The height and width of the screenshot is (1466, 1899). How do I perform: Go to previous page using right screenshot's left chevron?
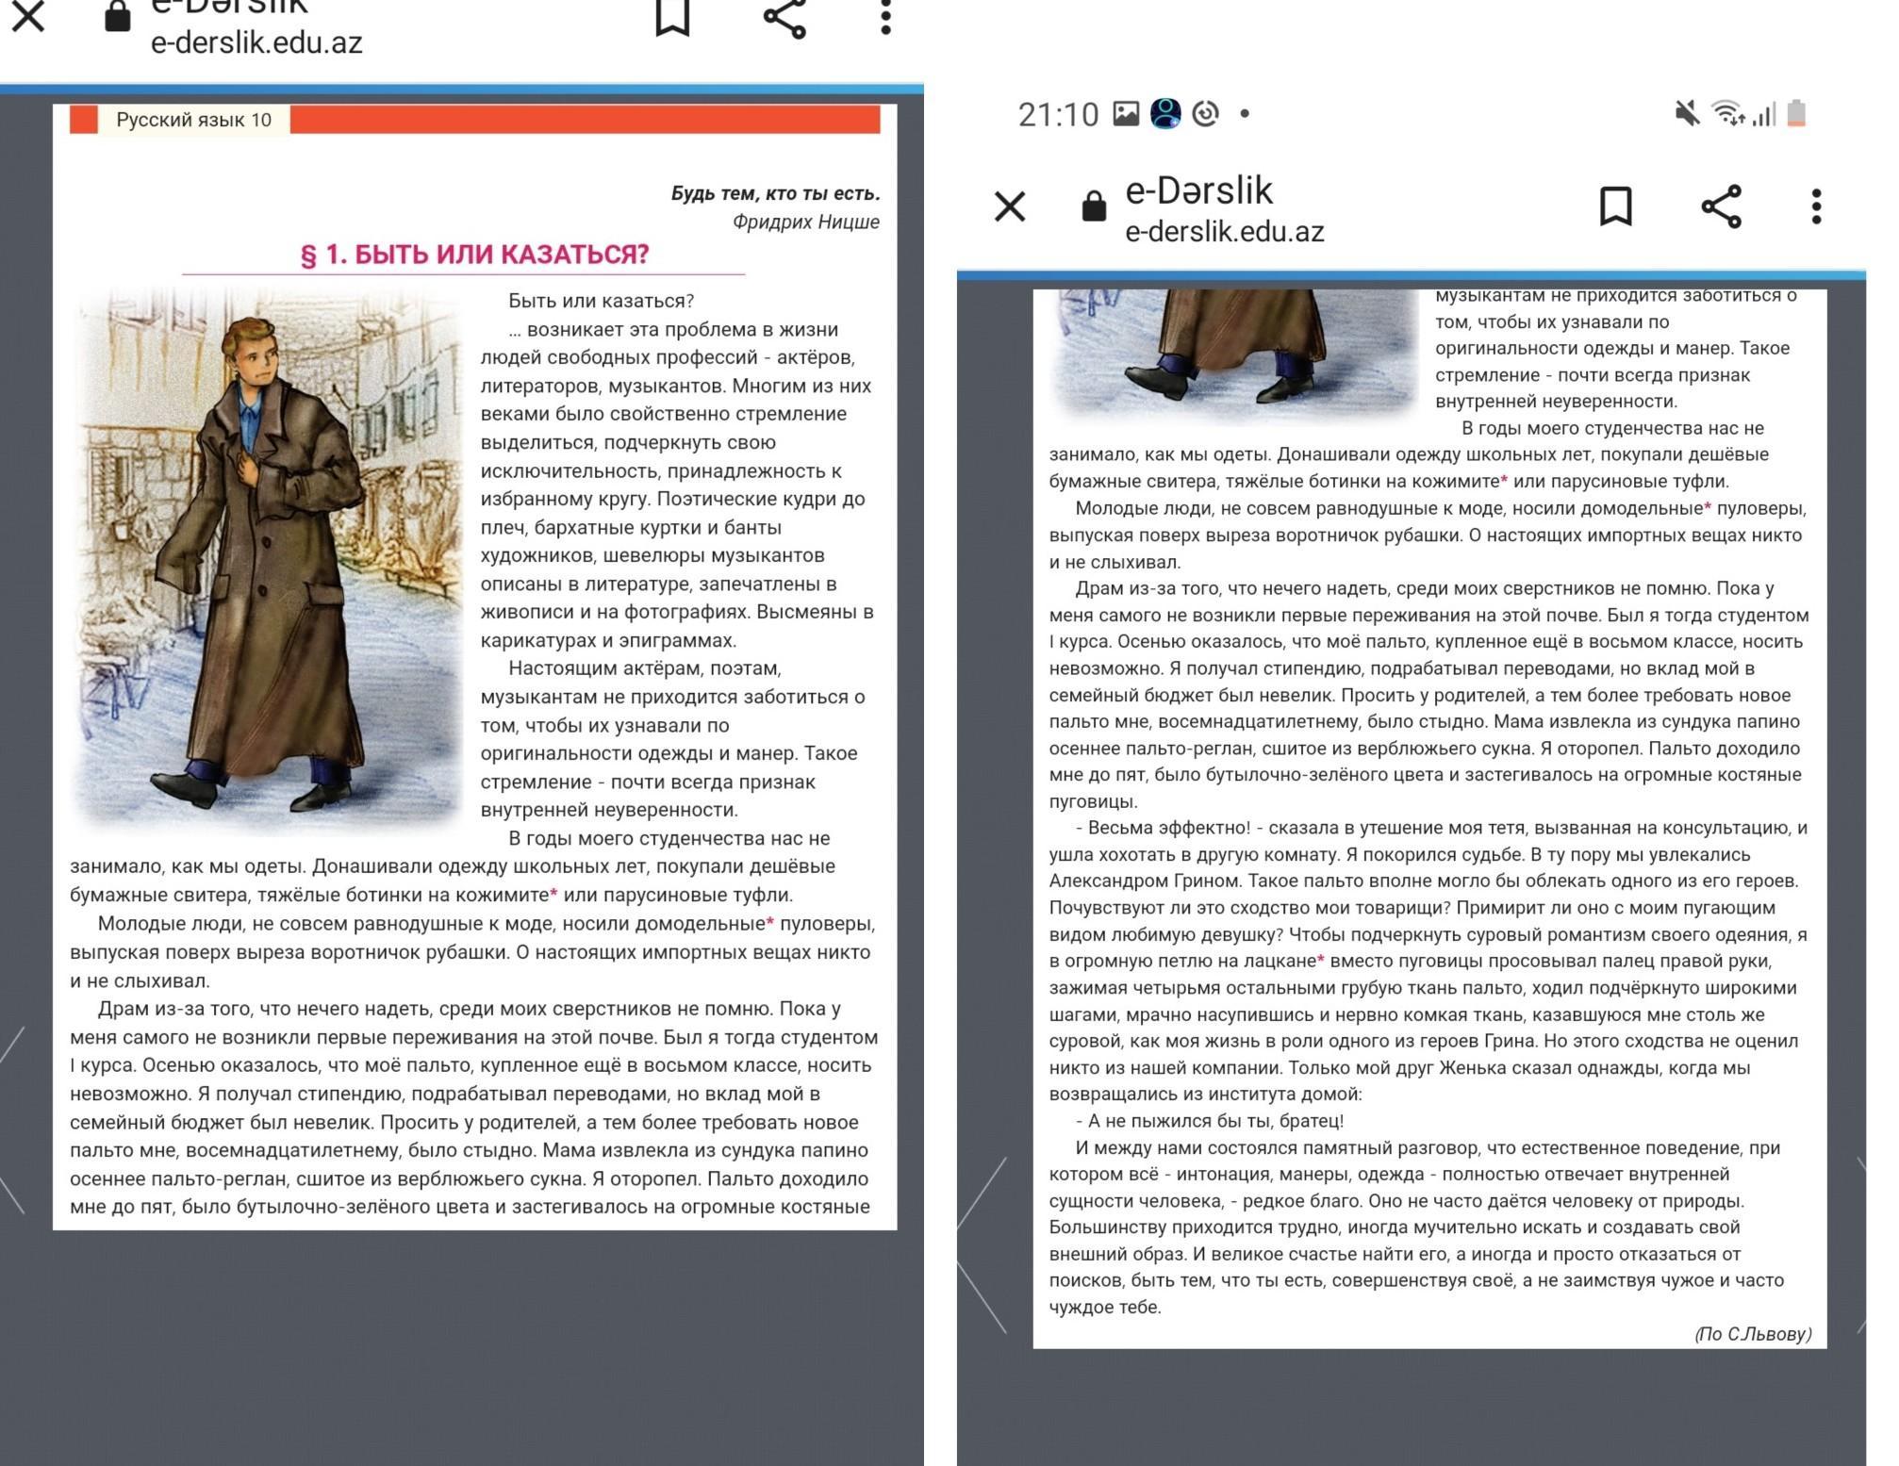coord(981,1244)
